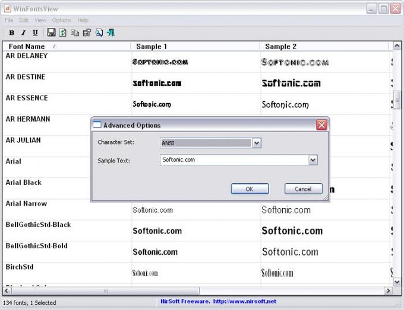Click the green Refresh icon

(63, 33)
